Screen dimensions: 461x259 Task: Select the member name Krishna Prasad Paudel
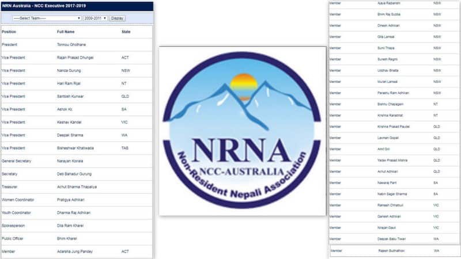[394, 127]
